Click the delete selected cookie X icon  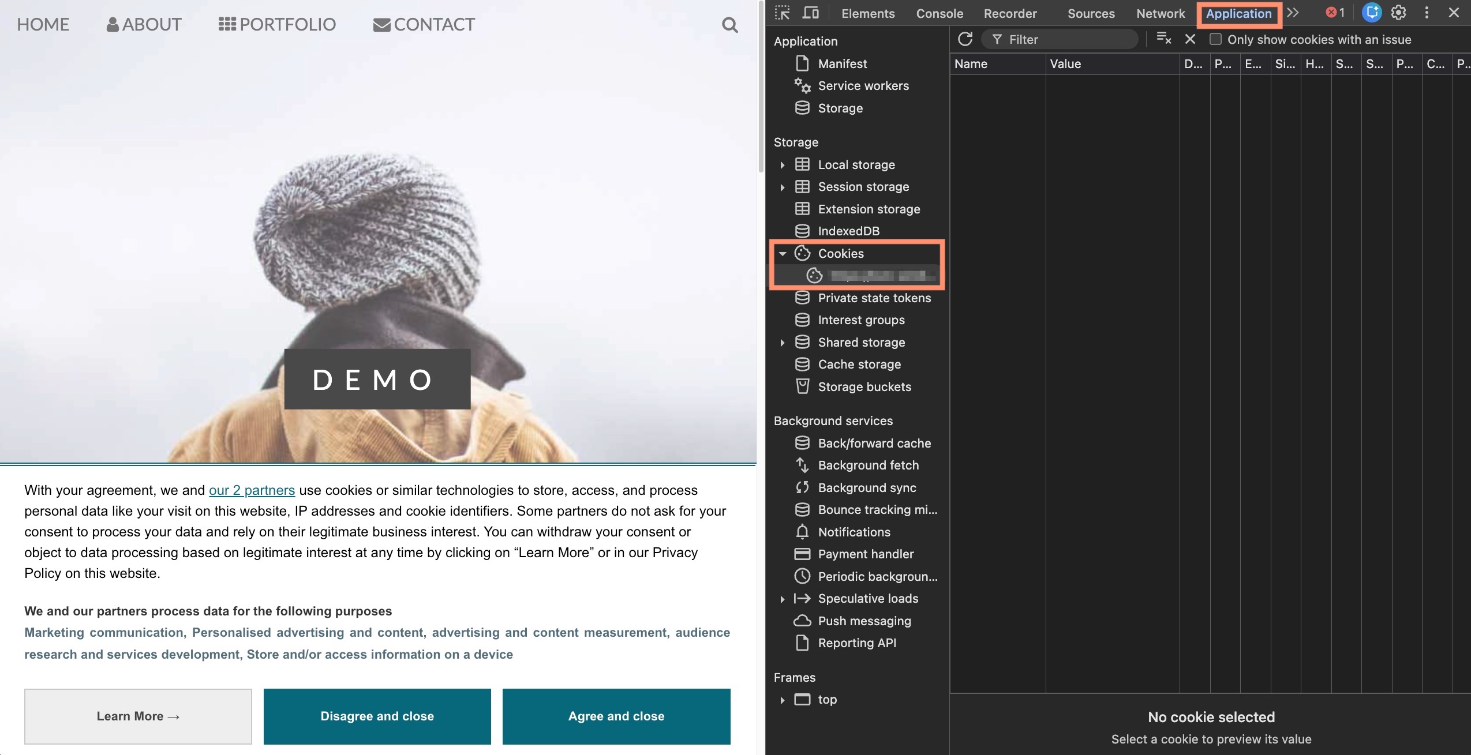1190,39
